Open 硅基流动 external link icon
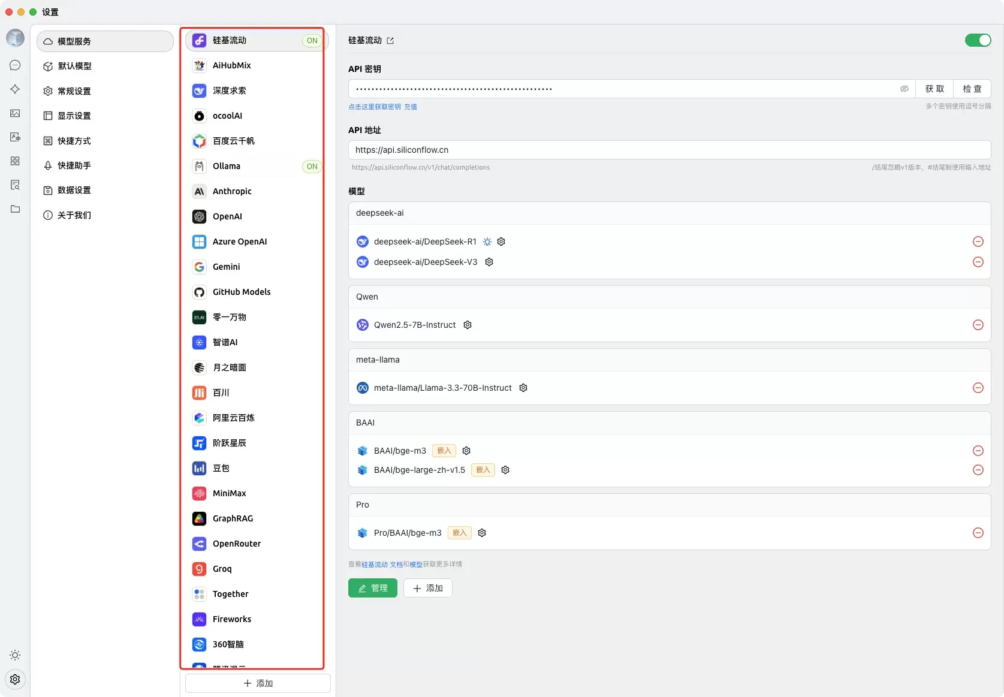Viewport: 1004px width, 697px height. (x=390, y=41)
